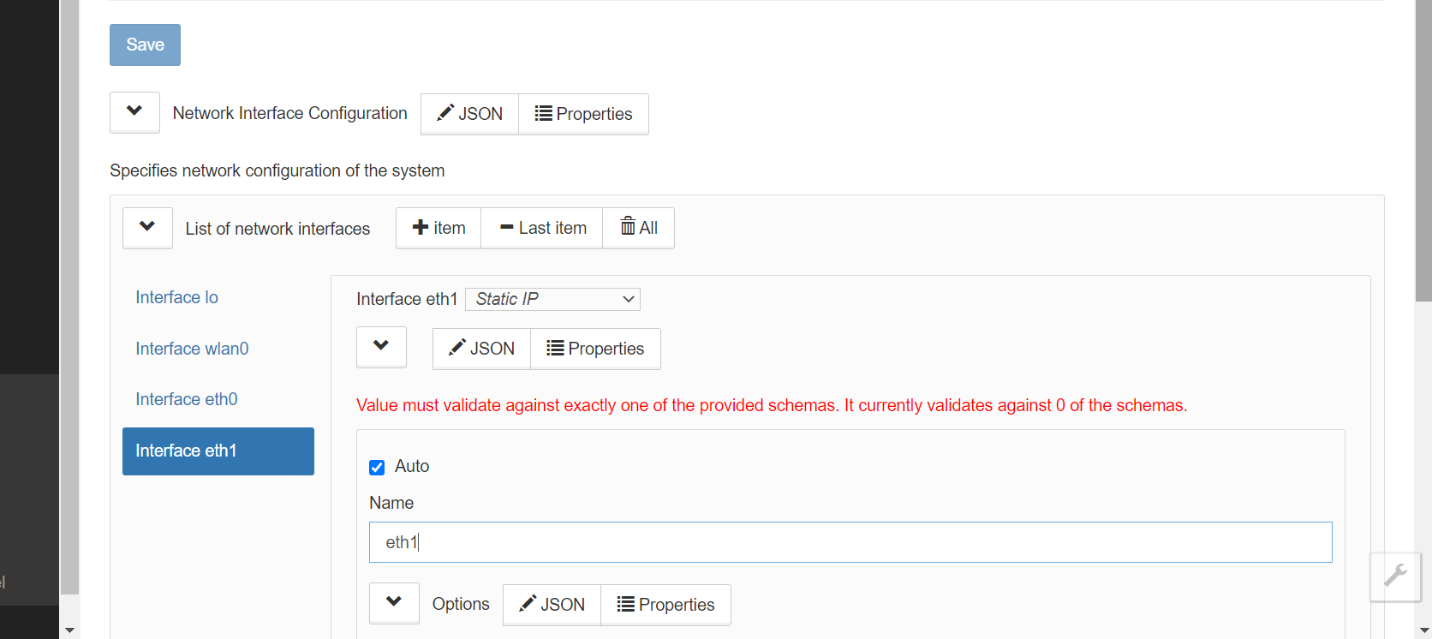This screenshot has height=639, width=1432.
Task: Remove last item from interfaces list
Action: click(542, 228)
